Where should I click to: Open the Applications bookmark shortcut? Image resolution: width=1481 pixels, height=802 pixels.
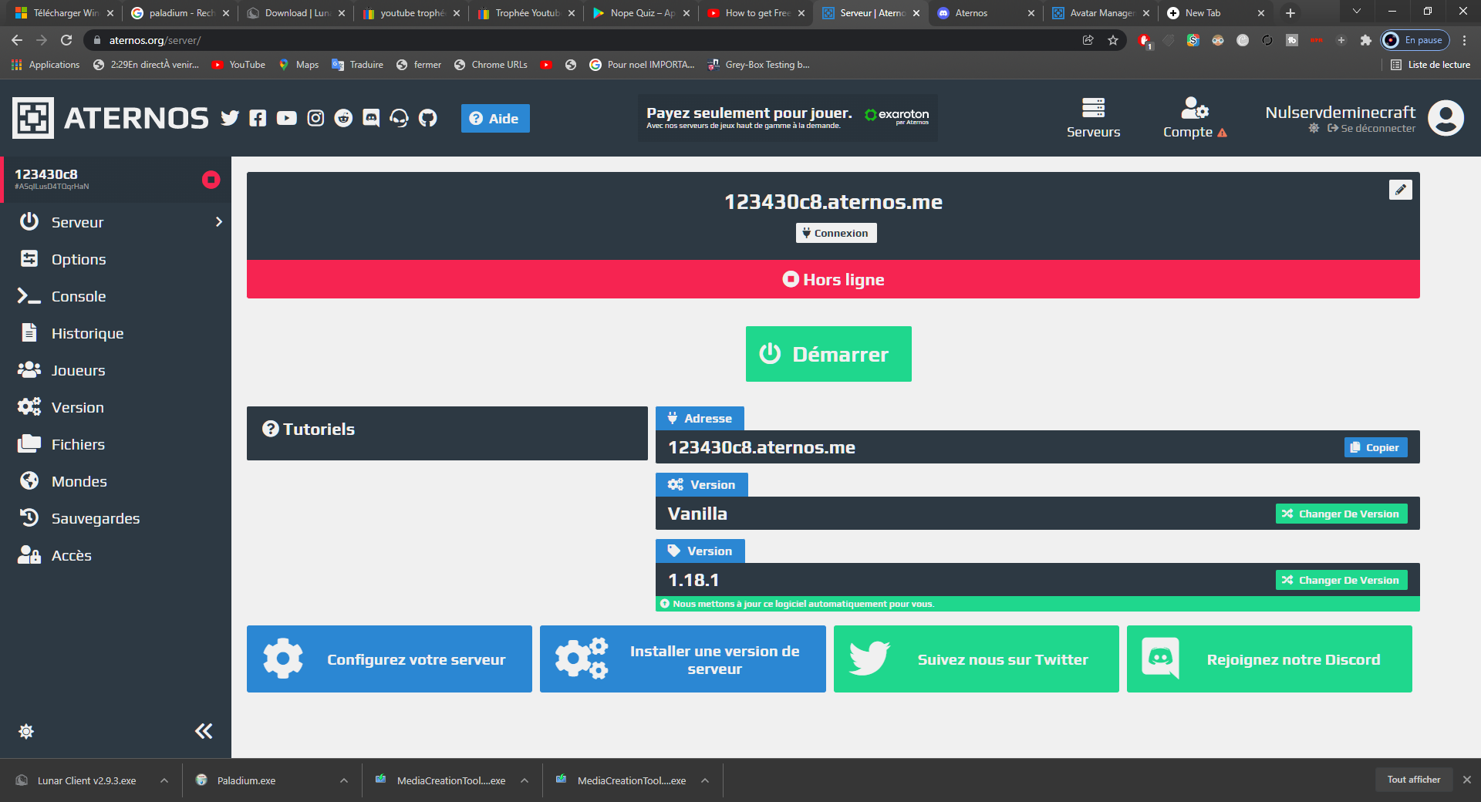click(x=46, y=65)
